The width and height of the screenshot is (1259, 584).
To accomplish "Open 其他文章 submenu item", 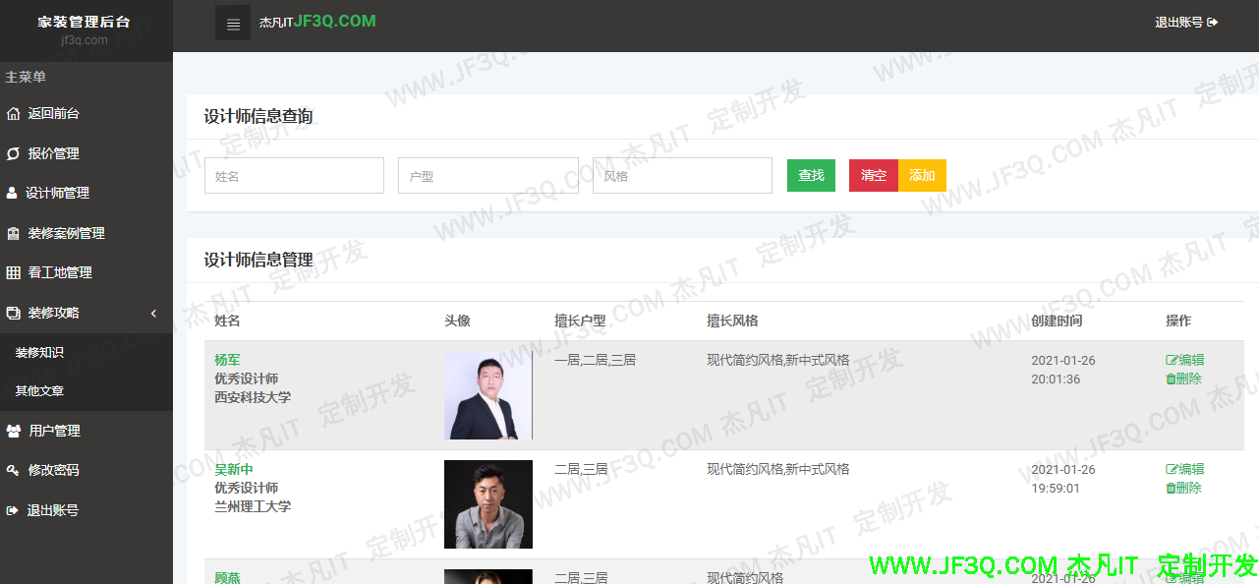I will [39, 390].
